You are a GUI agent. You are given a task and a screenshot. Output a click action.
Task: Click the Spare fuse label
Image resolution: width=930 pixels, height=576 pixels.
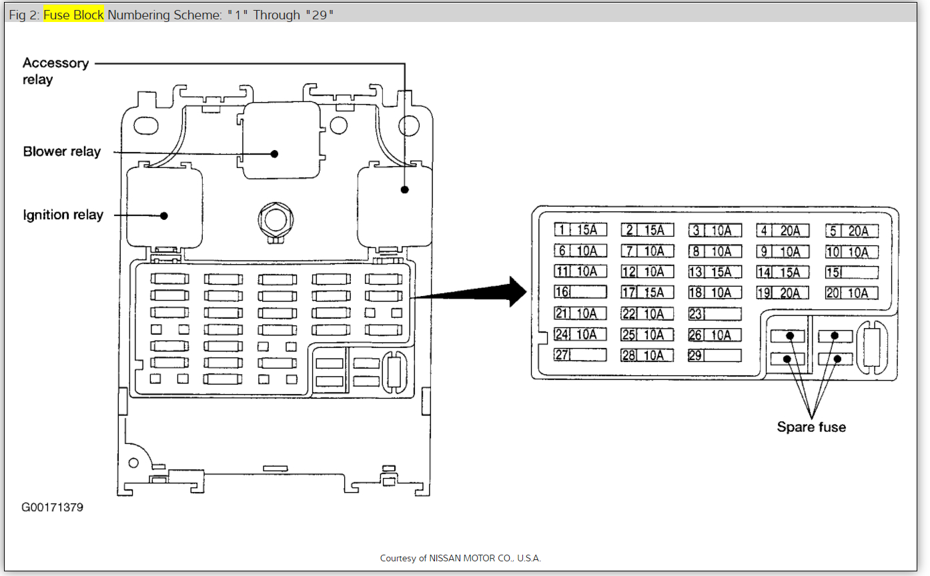[x=811, y=427]
